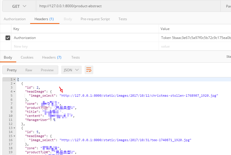The image size is (231, 155).
Task: Edit the request URL field
Action: tap(128, 6)
